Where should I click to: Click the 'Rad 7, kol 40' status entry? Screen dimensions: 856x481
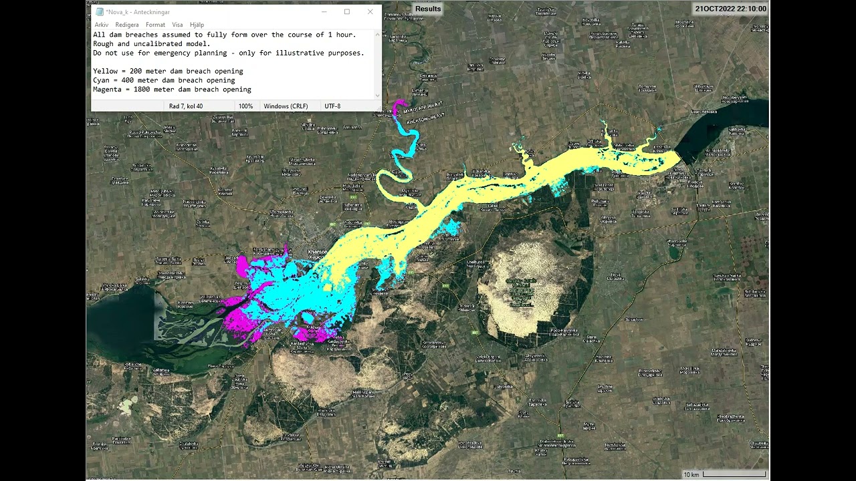[x=186, y=106]
